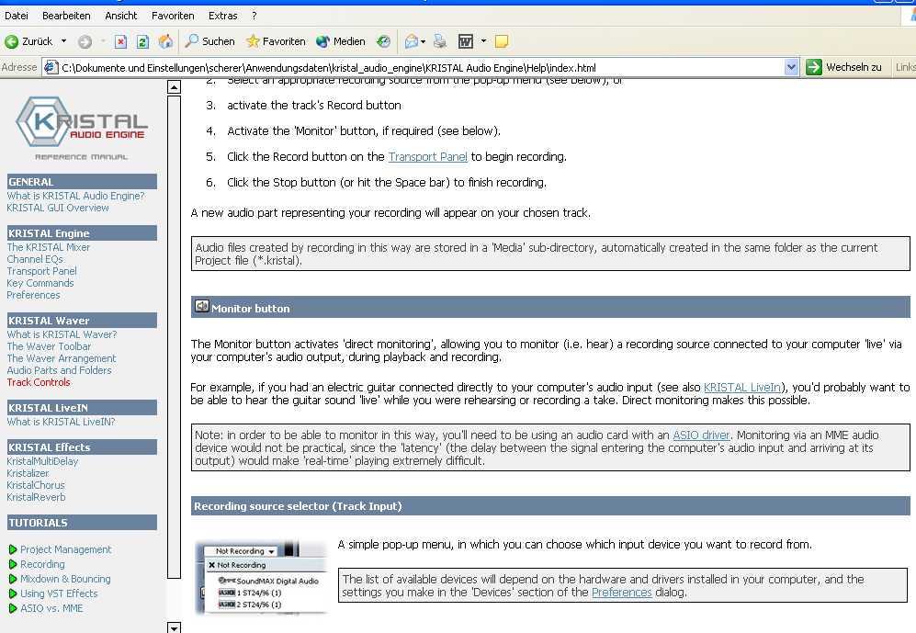The image size is (916, 633).
Task: Open 'The Waver Toolbar' link
Action: point(49,346)
